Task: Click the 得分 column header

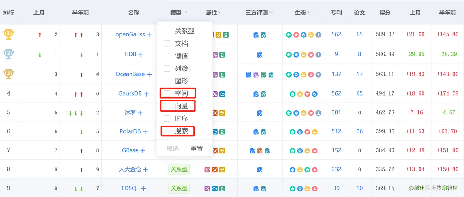Action: pos(385,13)
